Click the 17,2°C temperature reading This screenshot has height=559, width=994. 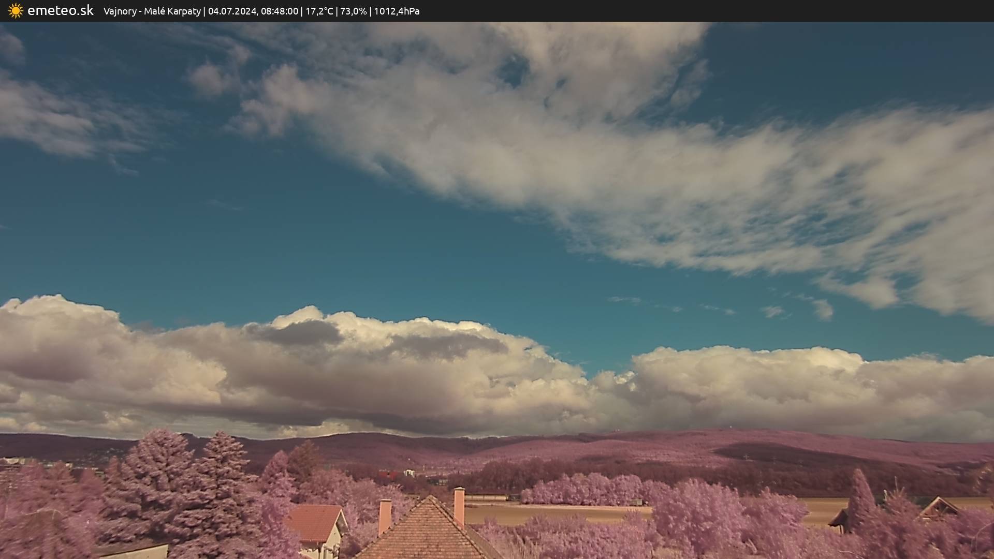point(319,11)
